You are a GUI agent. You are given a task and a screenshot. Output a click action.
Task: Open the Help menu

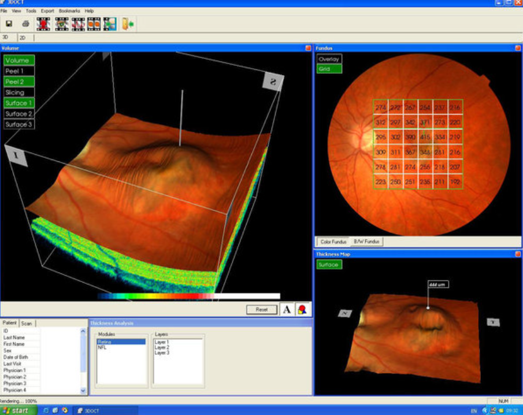[89, 11]
